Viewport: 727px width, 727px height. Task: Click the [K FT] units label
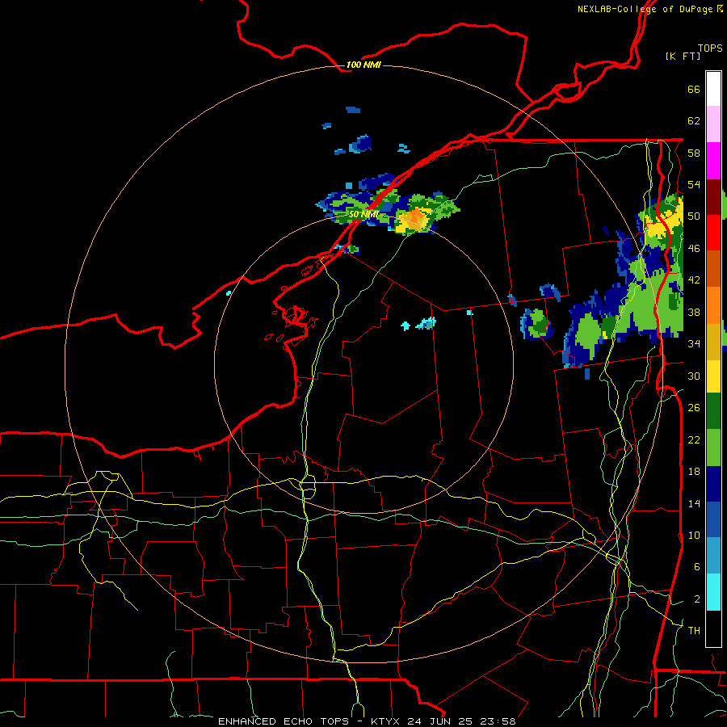[683, 56]
